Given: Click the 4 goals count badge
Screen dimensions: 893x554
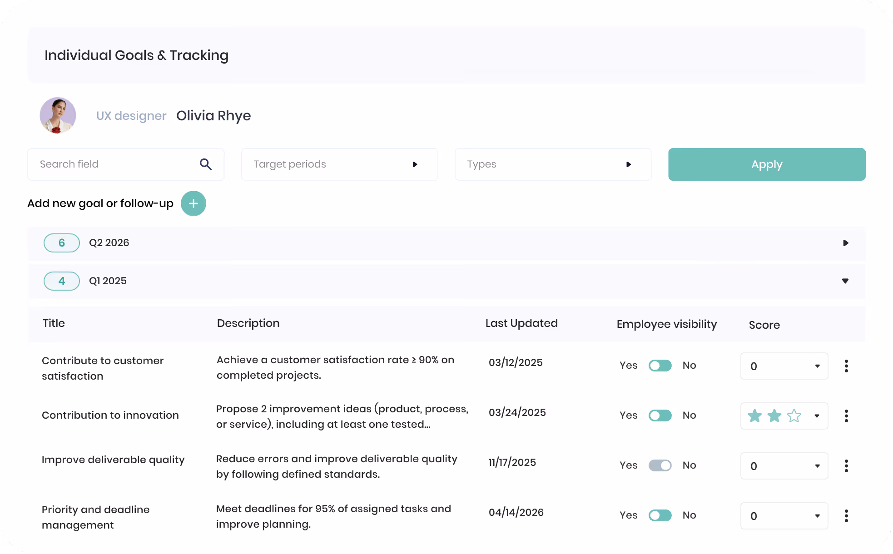Looking at the screenshot, I should [62, 281].
